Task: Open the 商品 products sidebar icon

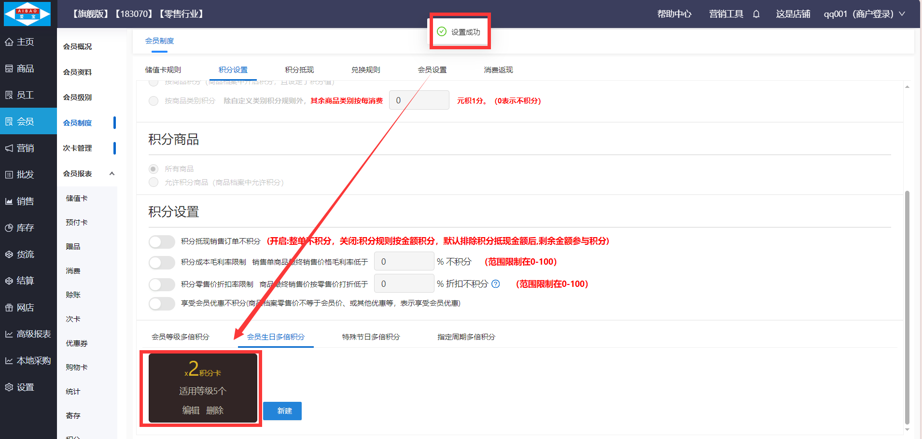Action: pos(9,69)
